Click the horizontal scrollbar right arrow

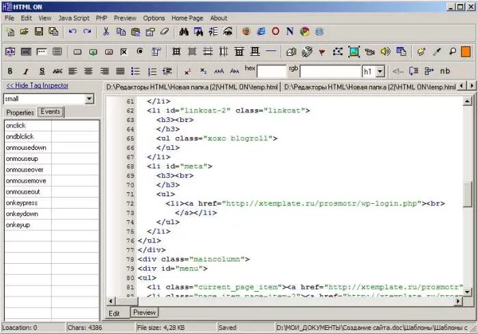[458, 301]
